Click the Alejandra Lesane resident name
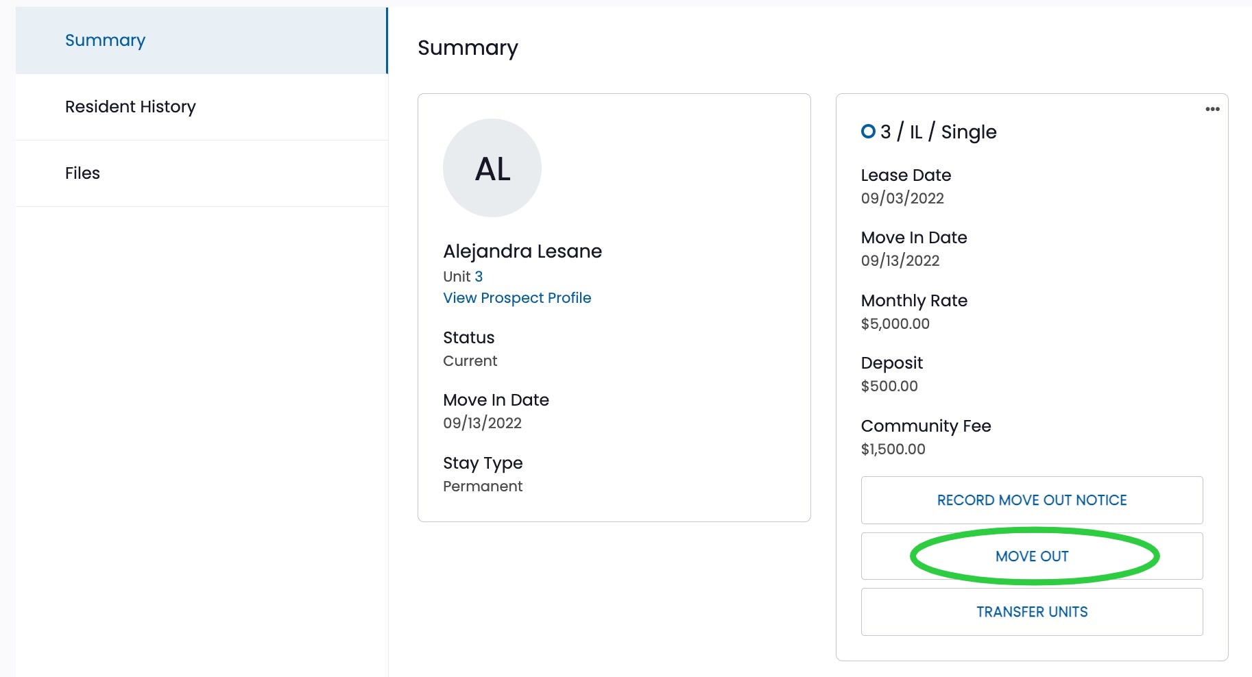 point(522,251)
